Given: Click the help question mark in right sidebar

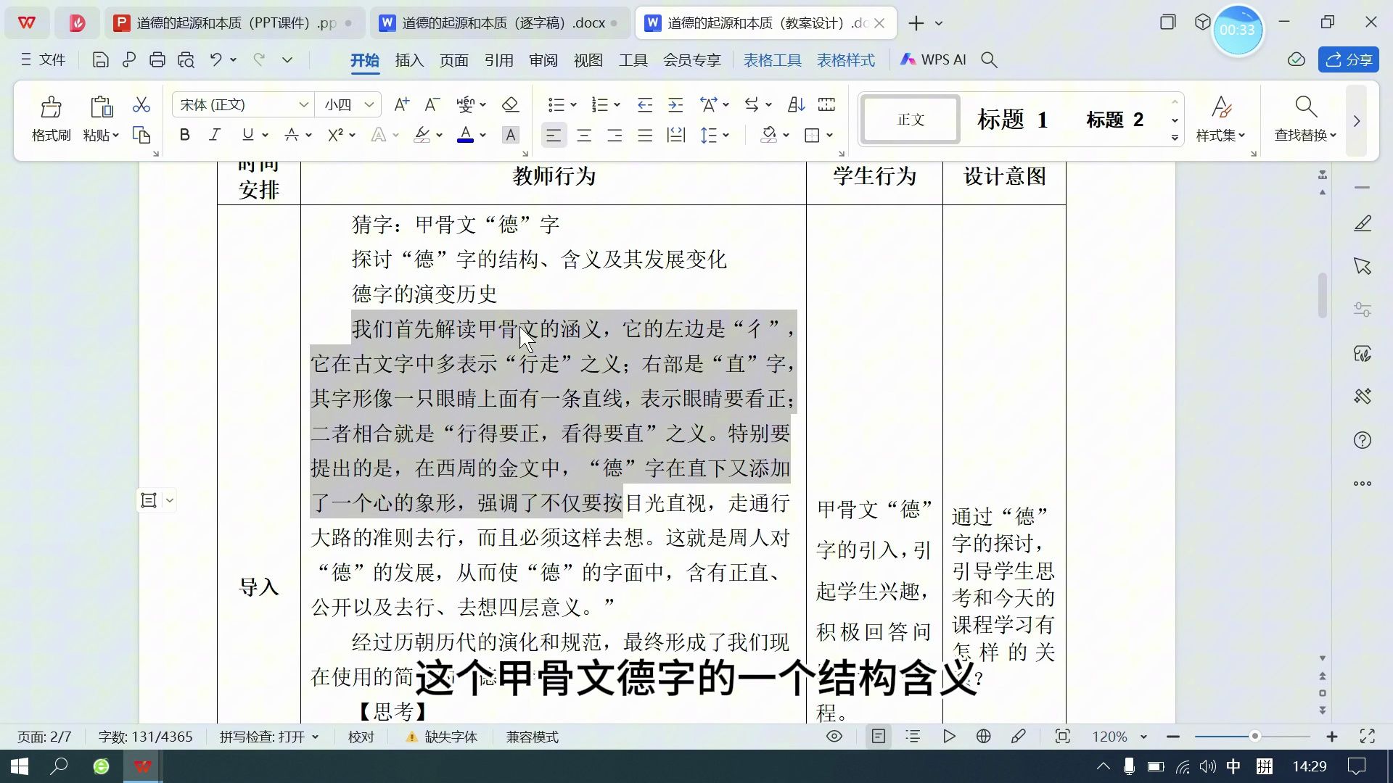Looking at the screenshot, I should (x=1363, y=440).
